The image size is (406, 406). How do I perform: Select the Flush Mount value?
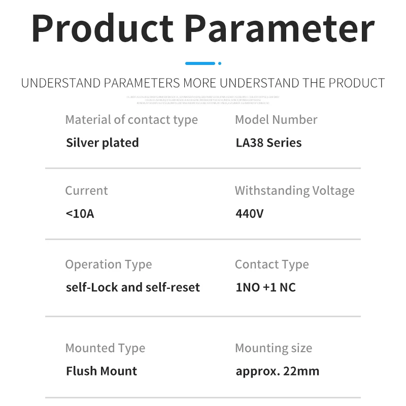tap(101, 371)
